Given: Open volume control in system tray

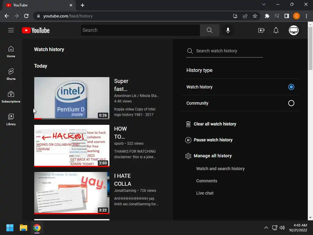Looking at the screenshot, I should click(x=282, y=228).
